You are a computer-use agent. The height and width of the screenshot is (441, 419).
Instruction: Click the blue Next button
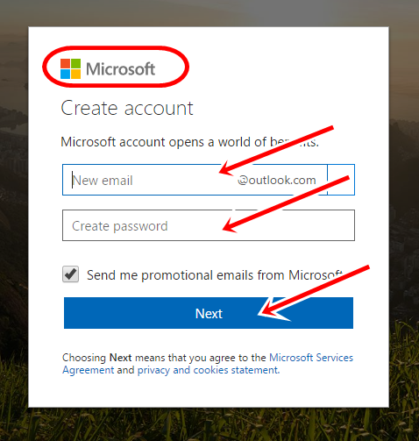(x=209, y=313)
